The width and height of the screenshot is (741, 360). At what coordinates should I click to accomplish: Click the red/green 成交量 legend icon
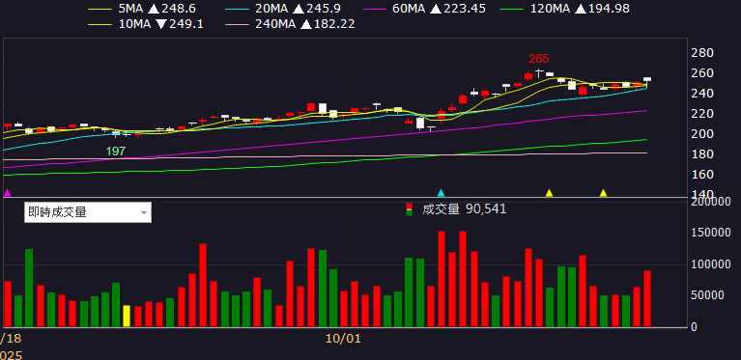410,209
